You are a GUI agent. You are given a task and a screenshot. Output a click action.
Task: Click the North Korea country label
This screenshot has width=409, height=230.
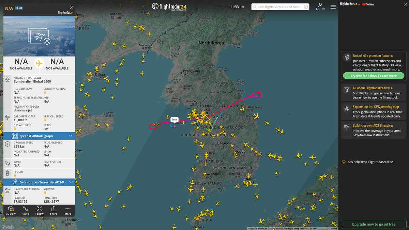(211, 43)
